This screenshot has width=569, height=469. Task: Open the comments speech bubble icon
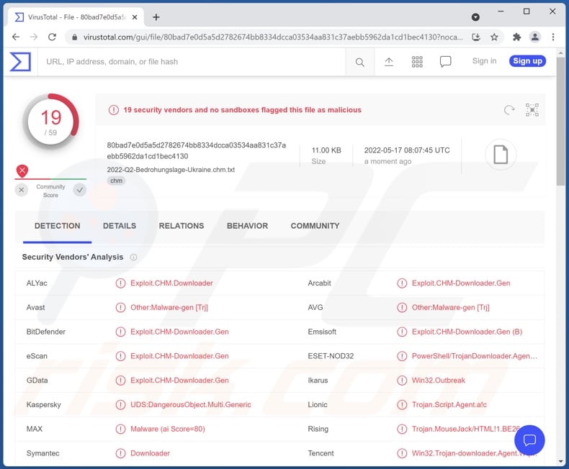click(445, 62)
